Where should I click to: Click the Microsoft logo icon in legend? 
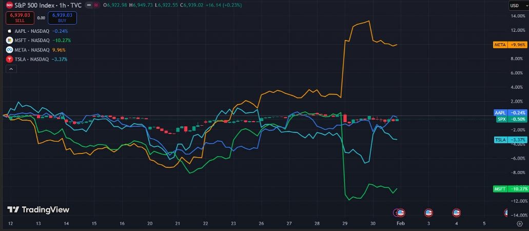[10, 41]
